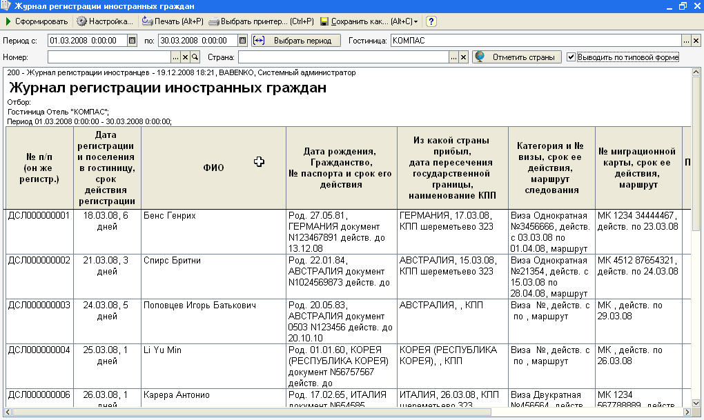The width and height of the screenshot is (704, 420).
Task: Click the report up scroll arrow
Action: (696, 72)
